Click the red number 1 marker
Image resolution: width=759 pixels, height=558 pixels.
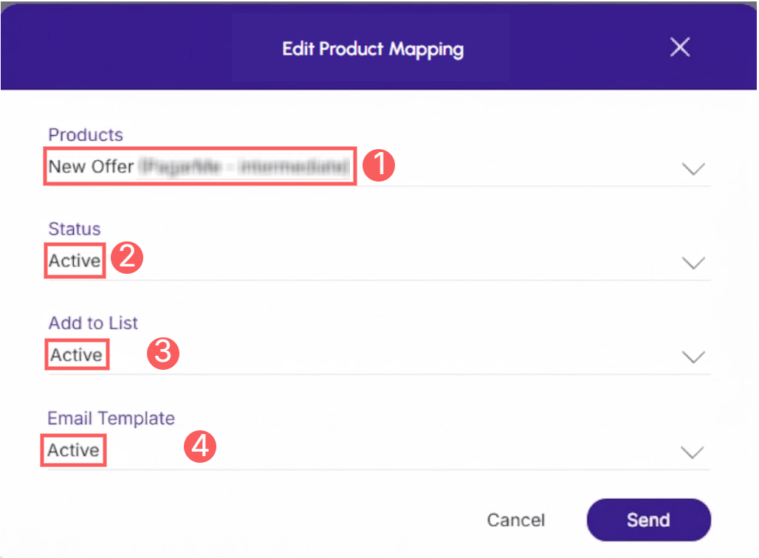click(379, 165)
